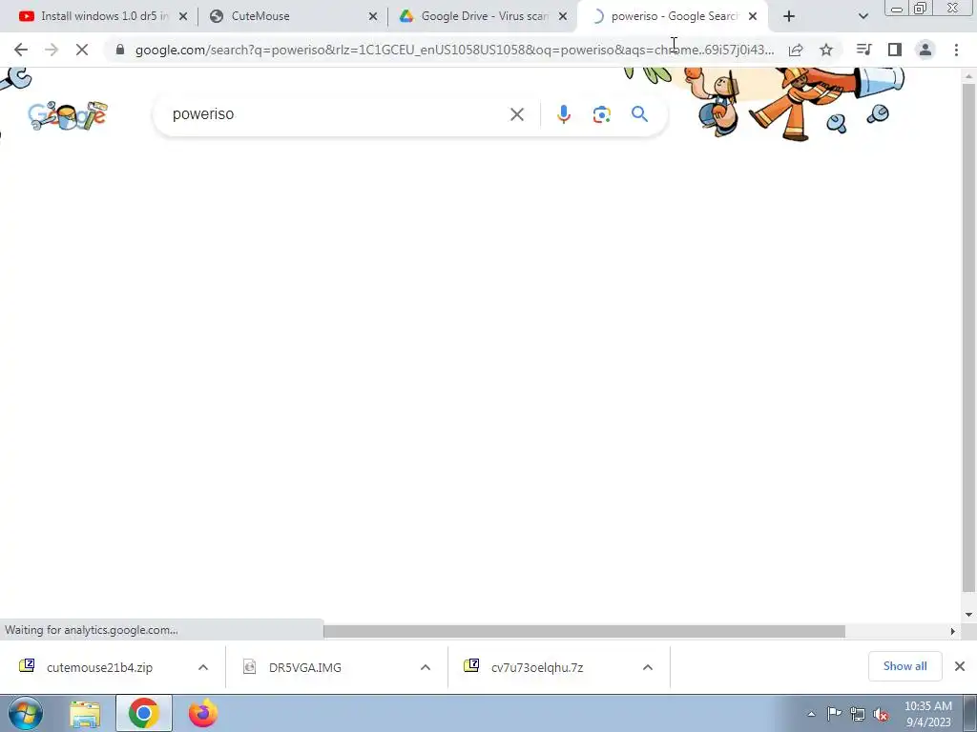Expand options for cv7u73oelqhu.7z
Image resolution: width=977 pixels, height=732 pixels.
coord(648,667)
